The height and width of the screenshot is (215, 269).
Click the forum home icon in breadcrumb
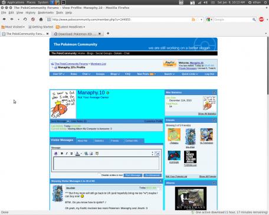(x=53, y=64)
